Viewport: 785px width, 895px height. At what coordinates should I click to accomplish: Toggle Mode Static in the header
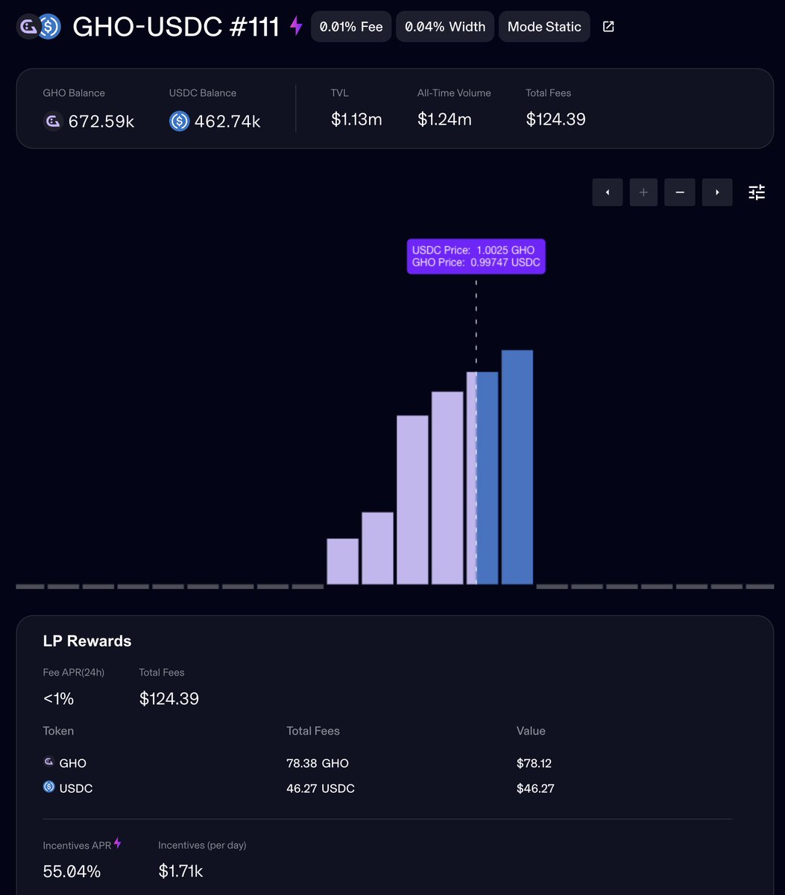click(x=544, y=26)
